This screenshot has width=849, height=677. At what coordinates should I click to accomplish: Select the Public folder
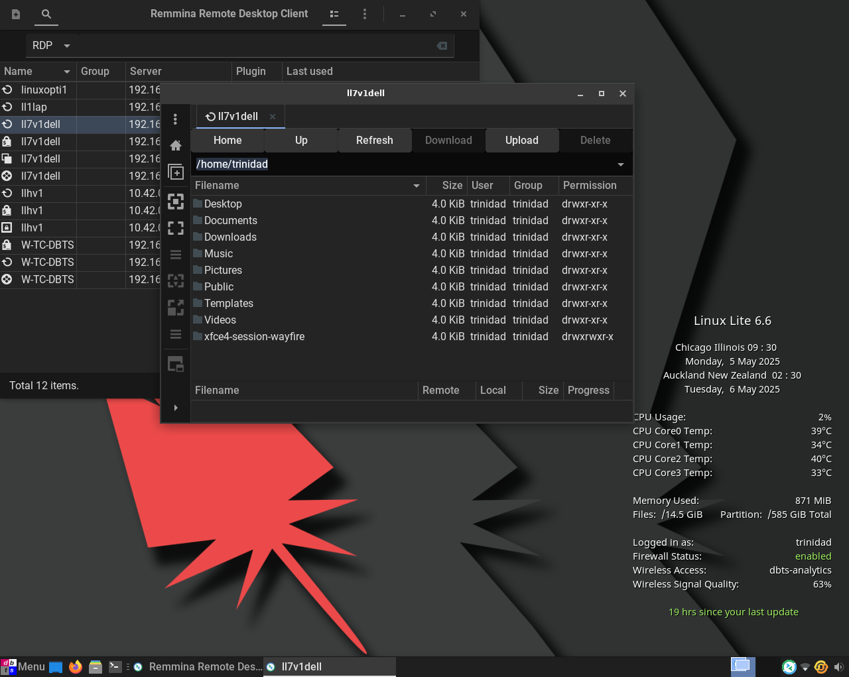pyautogui.click(x=412, y=287)
